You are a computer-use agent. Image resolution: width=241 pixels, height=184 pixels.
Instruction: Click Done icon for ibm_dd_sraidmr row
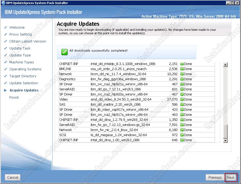tap(182, 104)
